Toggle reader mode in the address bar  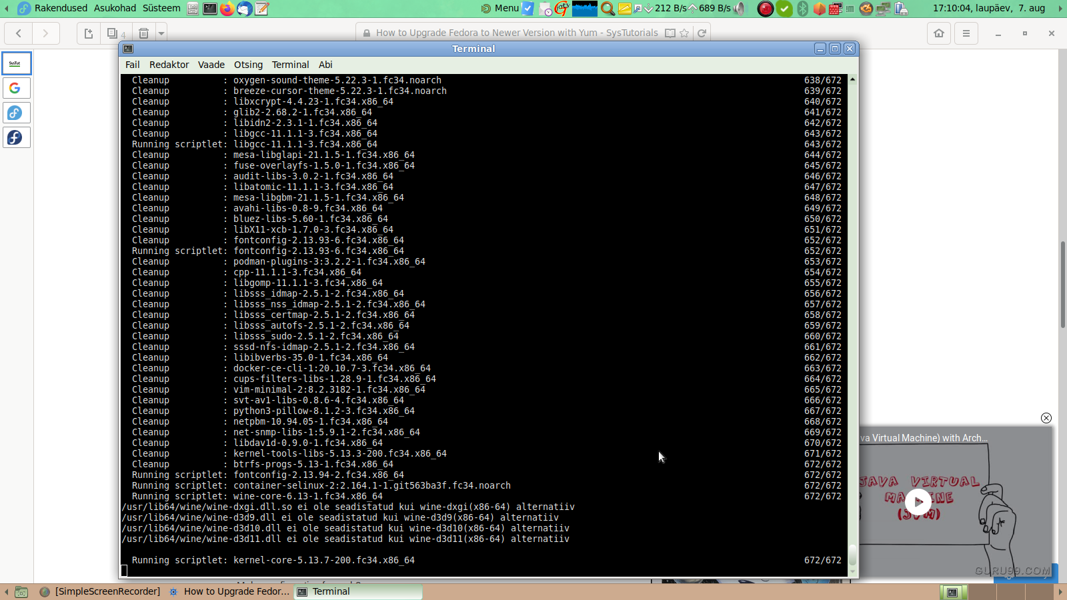pyautogui.click(x=670, y=33)
